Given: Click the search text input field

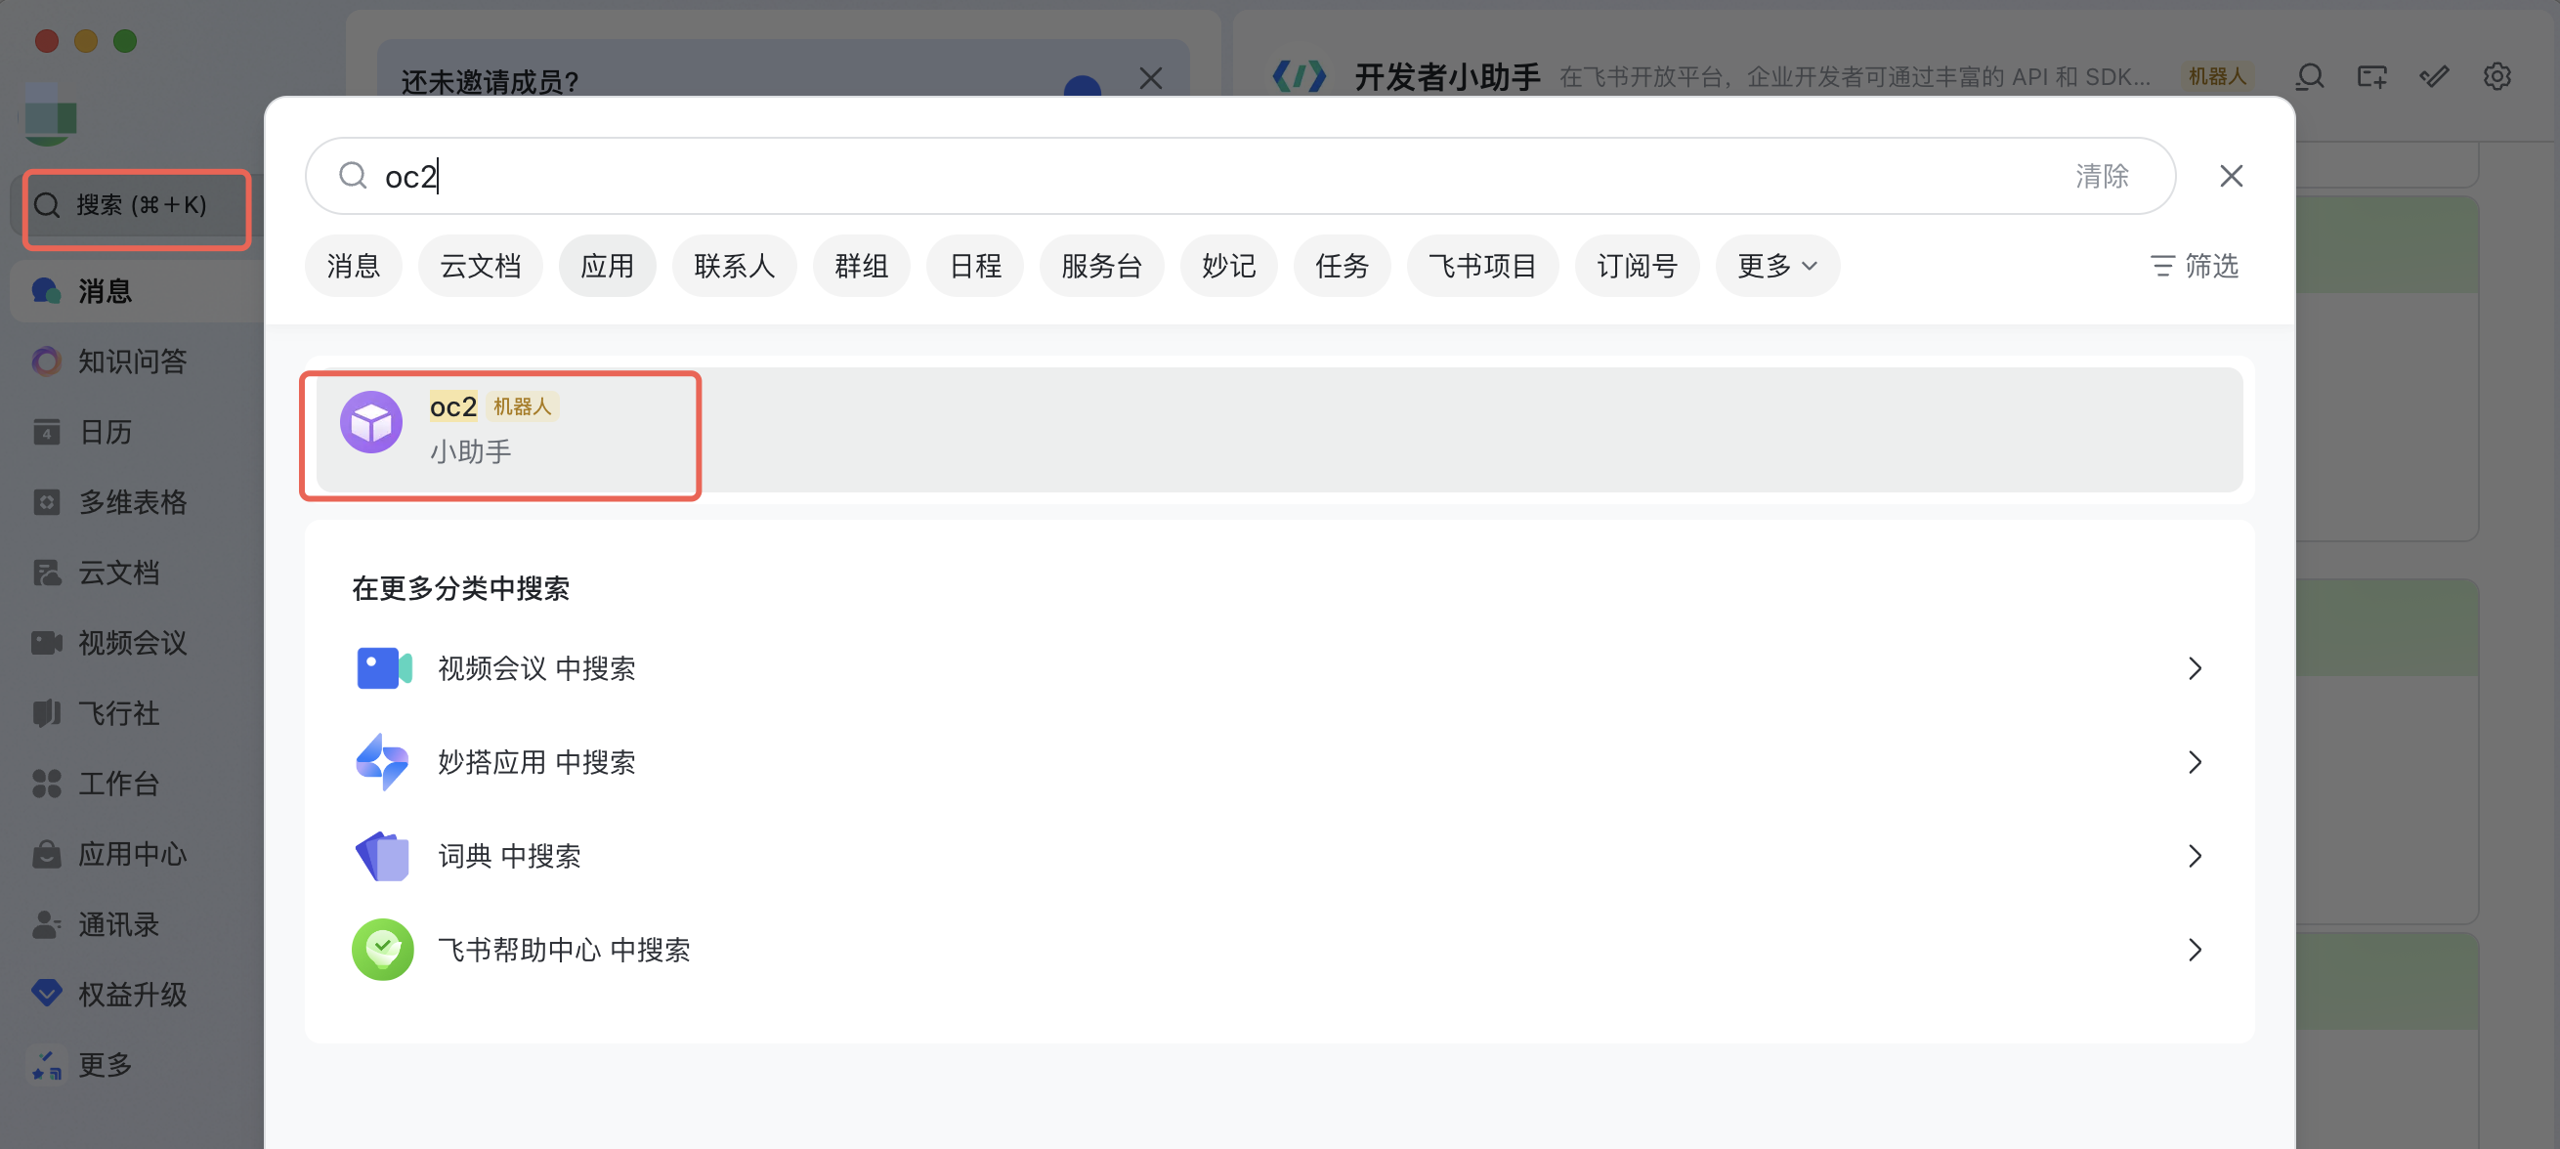Looking at the screenshot, I should click(1192, 176).
